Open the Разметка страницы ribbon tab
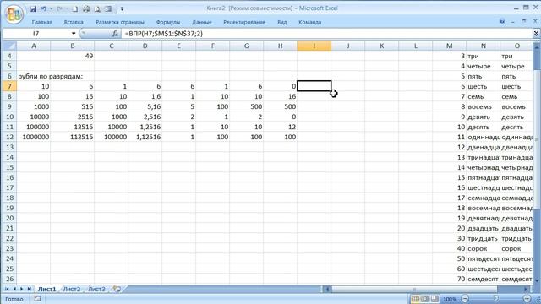 [120, 22]
